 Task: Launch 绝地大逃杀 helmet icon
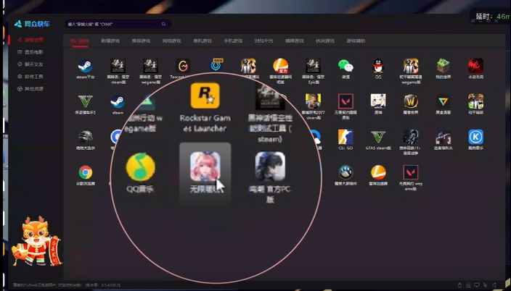[85, 137]
